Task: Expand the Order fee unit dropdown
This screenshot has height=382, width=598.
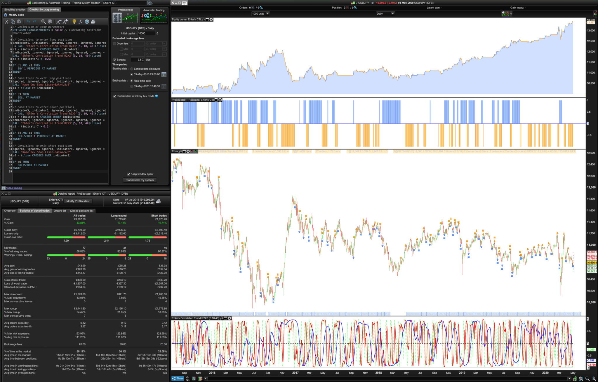Action: [x=164, y=44]
